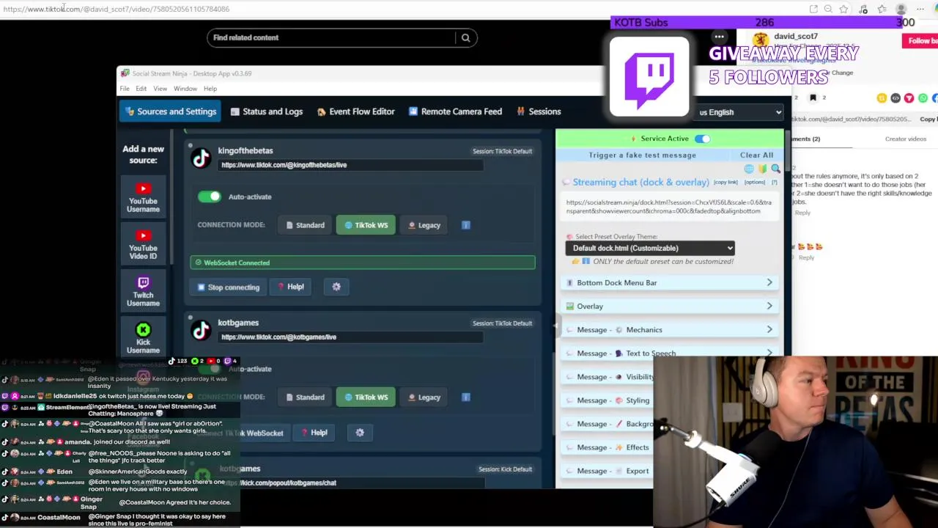Click the embed code share icon on TikTok
The height and width of the screenshot is (528, 938).
pos(895,98)
